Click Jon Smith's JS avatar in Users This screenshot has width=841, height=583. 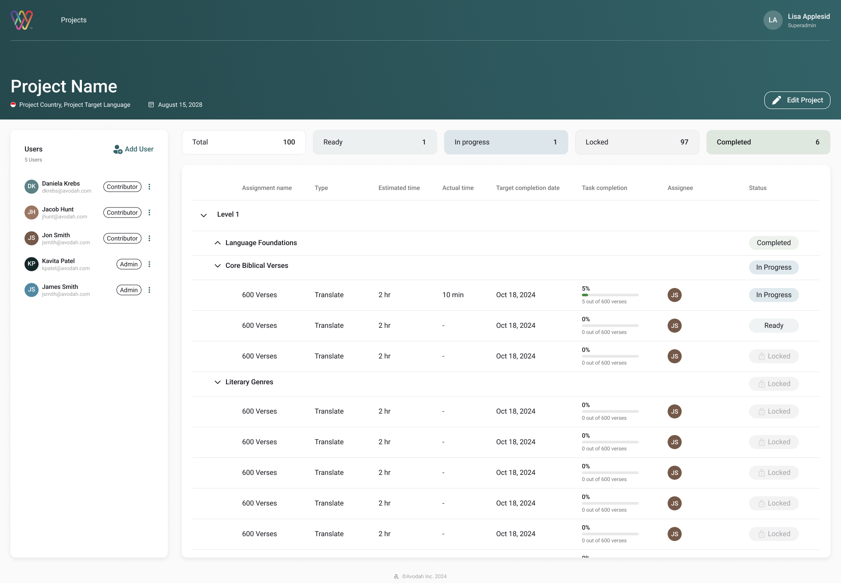[32, 238]
